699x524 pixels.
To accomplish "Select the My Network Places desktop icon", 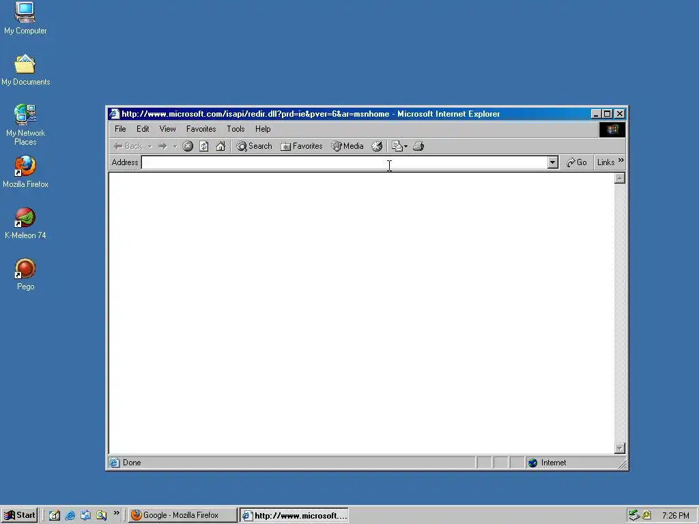I will click(x=25, y=125).
